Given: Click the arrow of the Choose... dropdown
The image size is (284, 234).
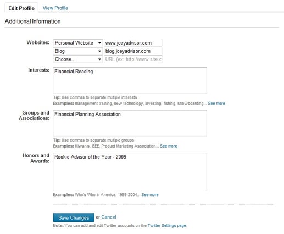Looking at the screenshot, I should coord(99,59).
